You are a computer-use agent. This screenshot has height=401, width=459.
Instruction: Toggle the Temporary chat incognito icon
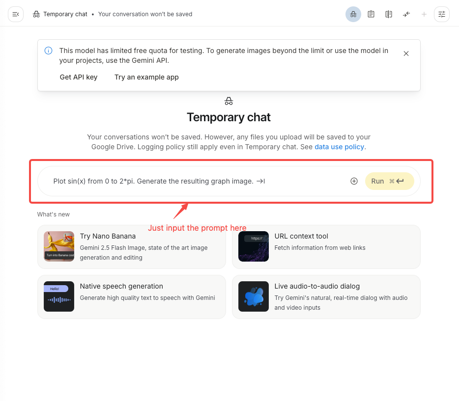[x=353, y=14]
